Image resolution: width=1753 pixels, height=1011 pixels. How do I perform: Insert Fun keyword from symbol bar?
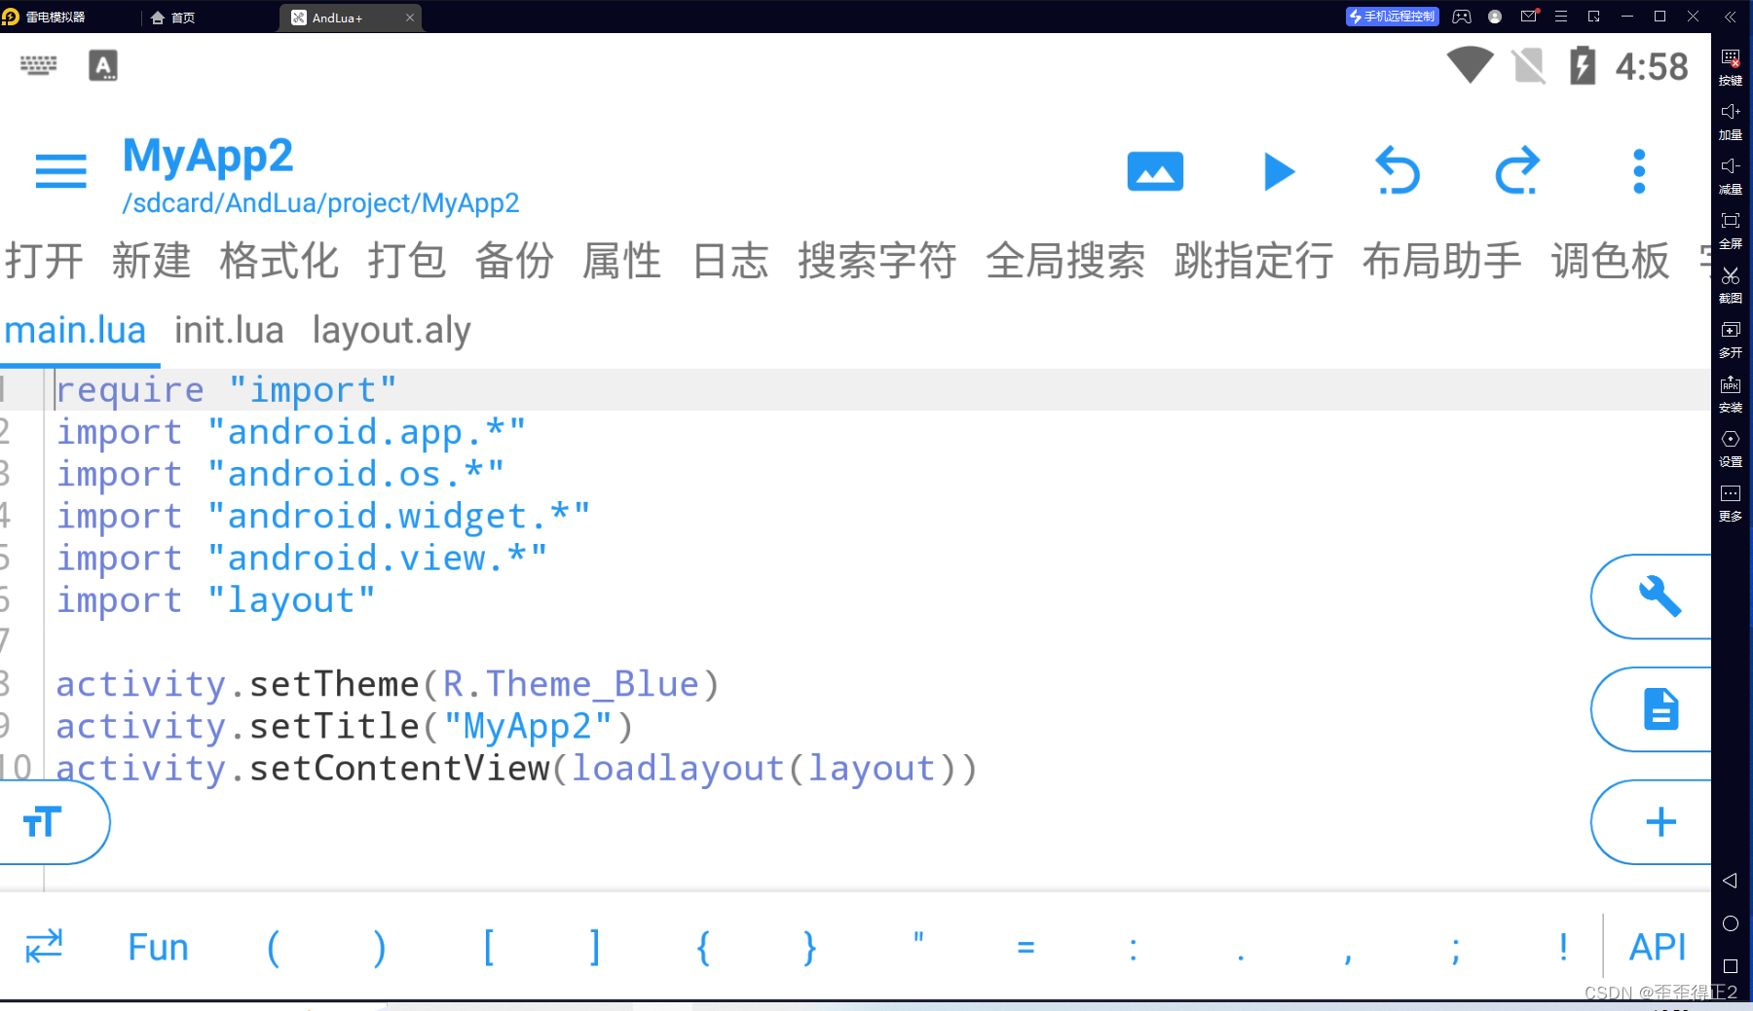point(158,947)
